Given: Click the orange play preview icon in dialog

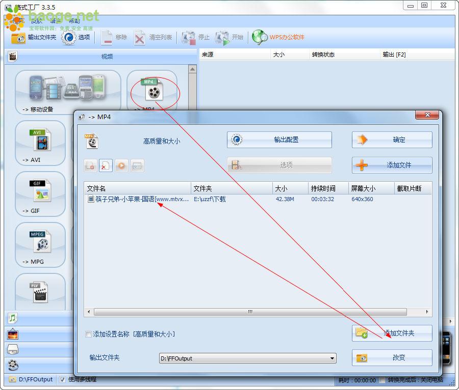Looking at the screenshot, I should tap(121, 165).
